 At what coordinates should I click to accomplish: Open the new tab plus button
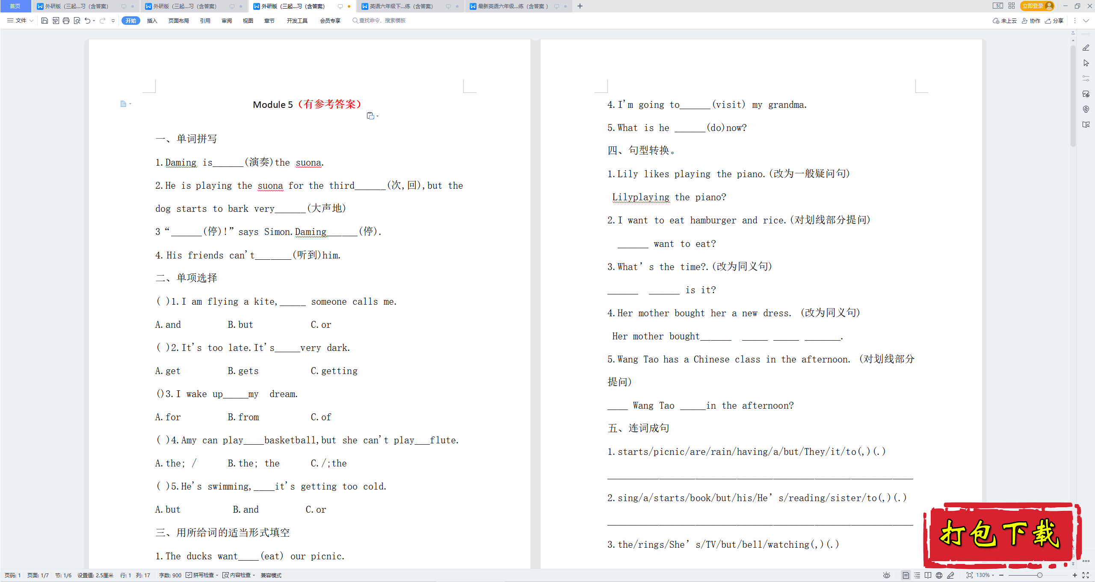(580, 6)
